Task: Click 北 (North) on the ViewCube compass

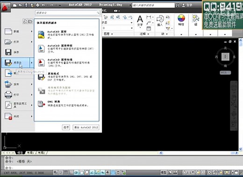Action: coord(225,48)
